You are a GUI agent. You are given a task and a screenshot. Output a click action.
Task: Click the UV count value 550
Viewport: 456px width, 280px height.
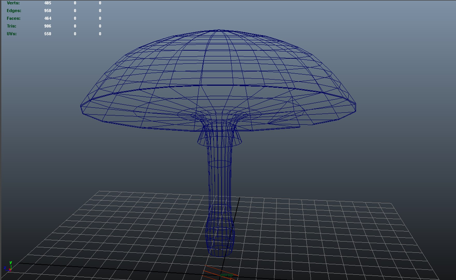[x=48, y=34]
